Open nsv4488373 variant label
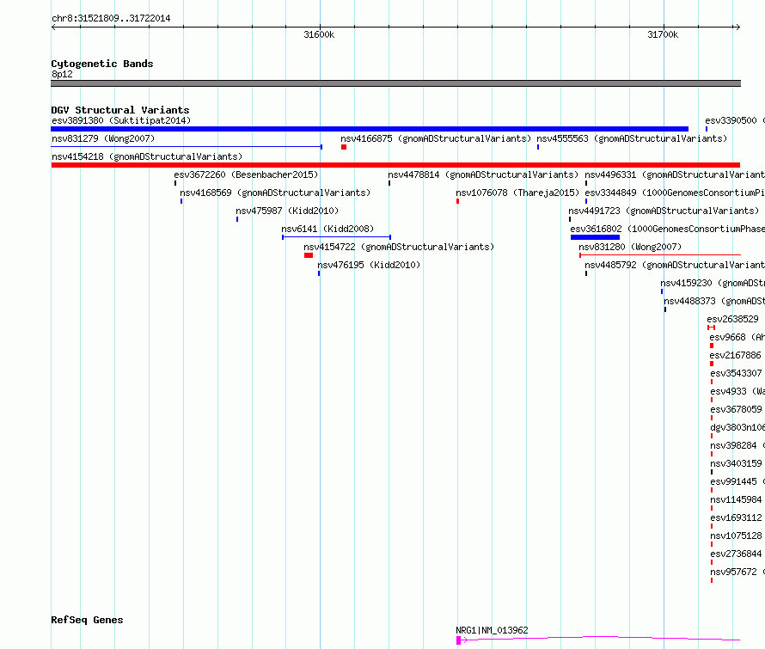The image size is (765, 649). click(714, 301)
